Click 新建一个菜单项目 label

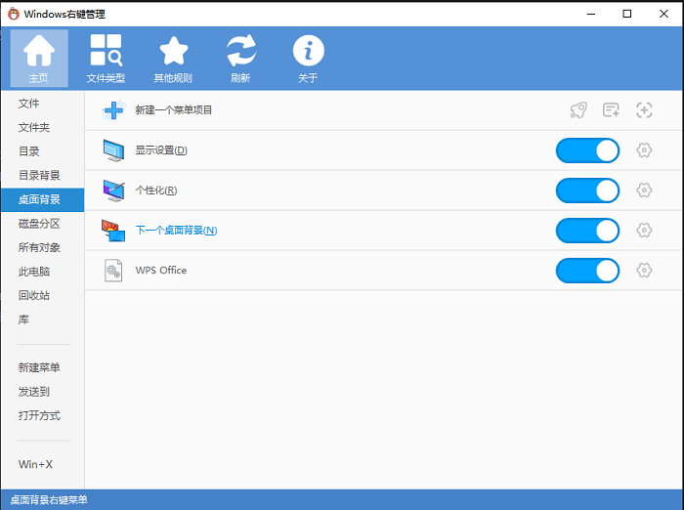(173, 110)
